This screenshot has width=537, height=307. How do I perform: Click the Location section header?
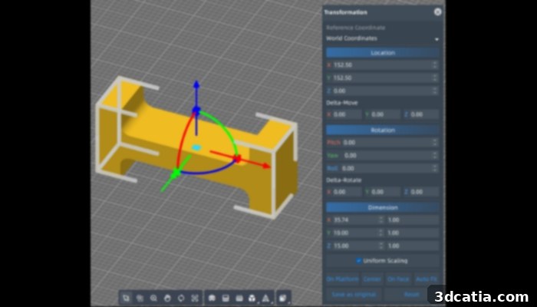coord(383,53)
